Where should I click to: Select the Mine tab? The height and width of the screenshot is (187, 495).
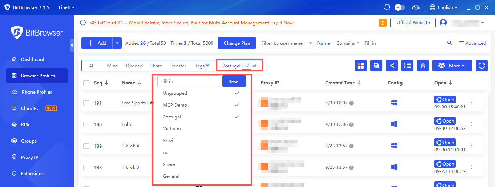pos(112,66)
